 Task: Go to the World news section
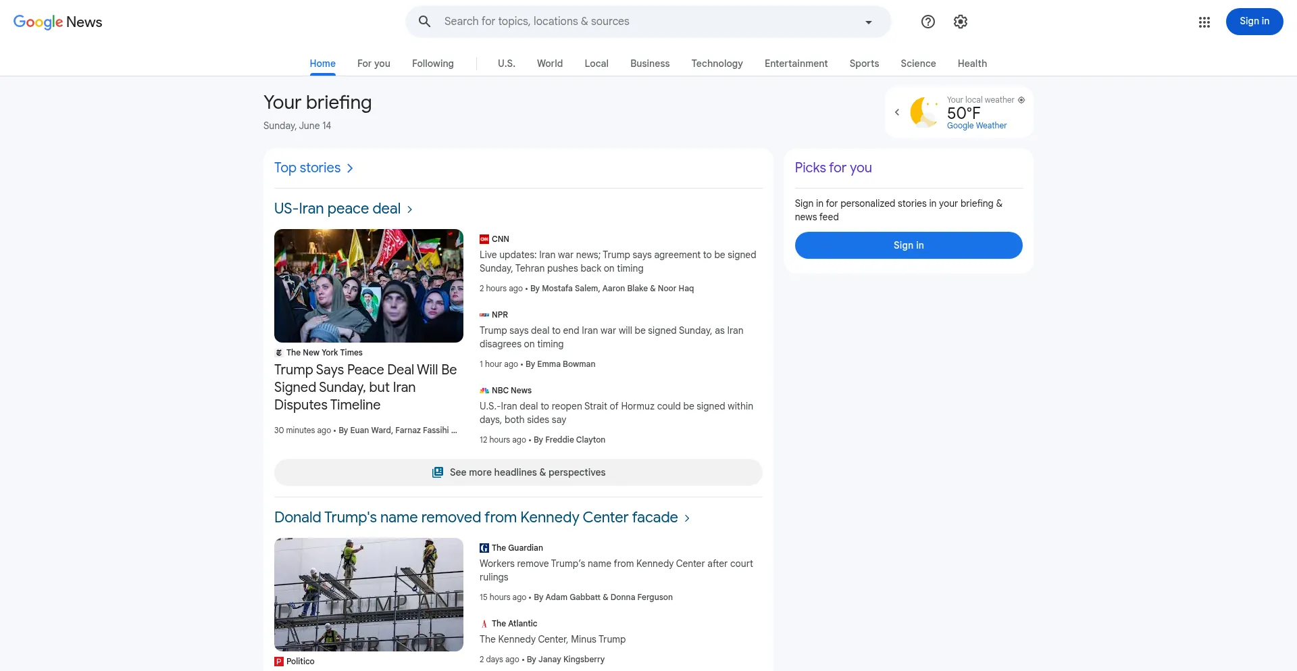click(550, 64)
